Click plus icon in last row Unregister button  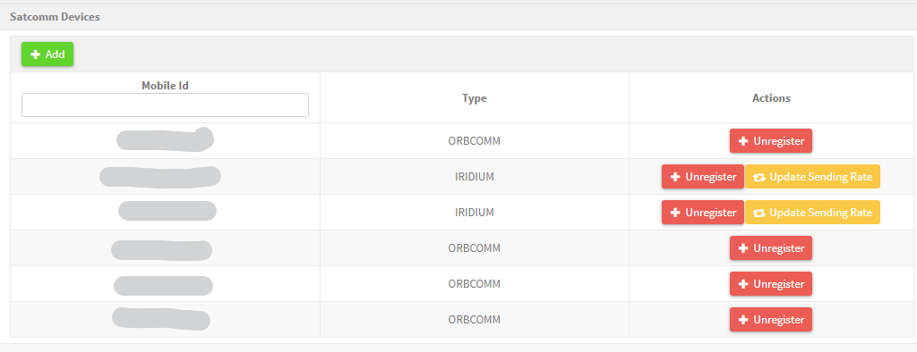tap(744, 320)
